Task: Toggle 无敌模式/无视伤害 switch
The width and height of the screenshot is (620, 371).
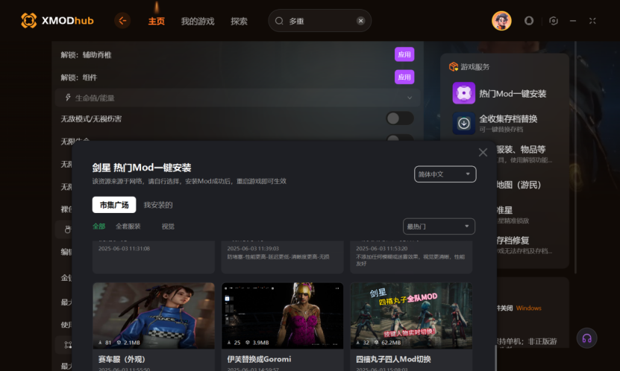Action: tap(400, 118)
